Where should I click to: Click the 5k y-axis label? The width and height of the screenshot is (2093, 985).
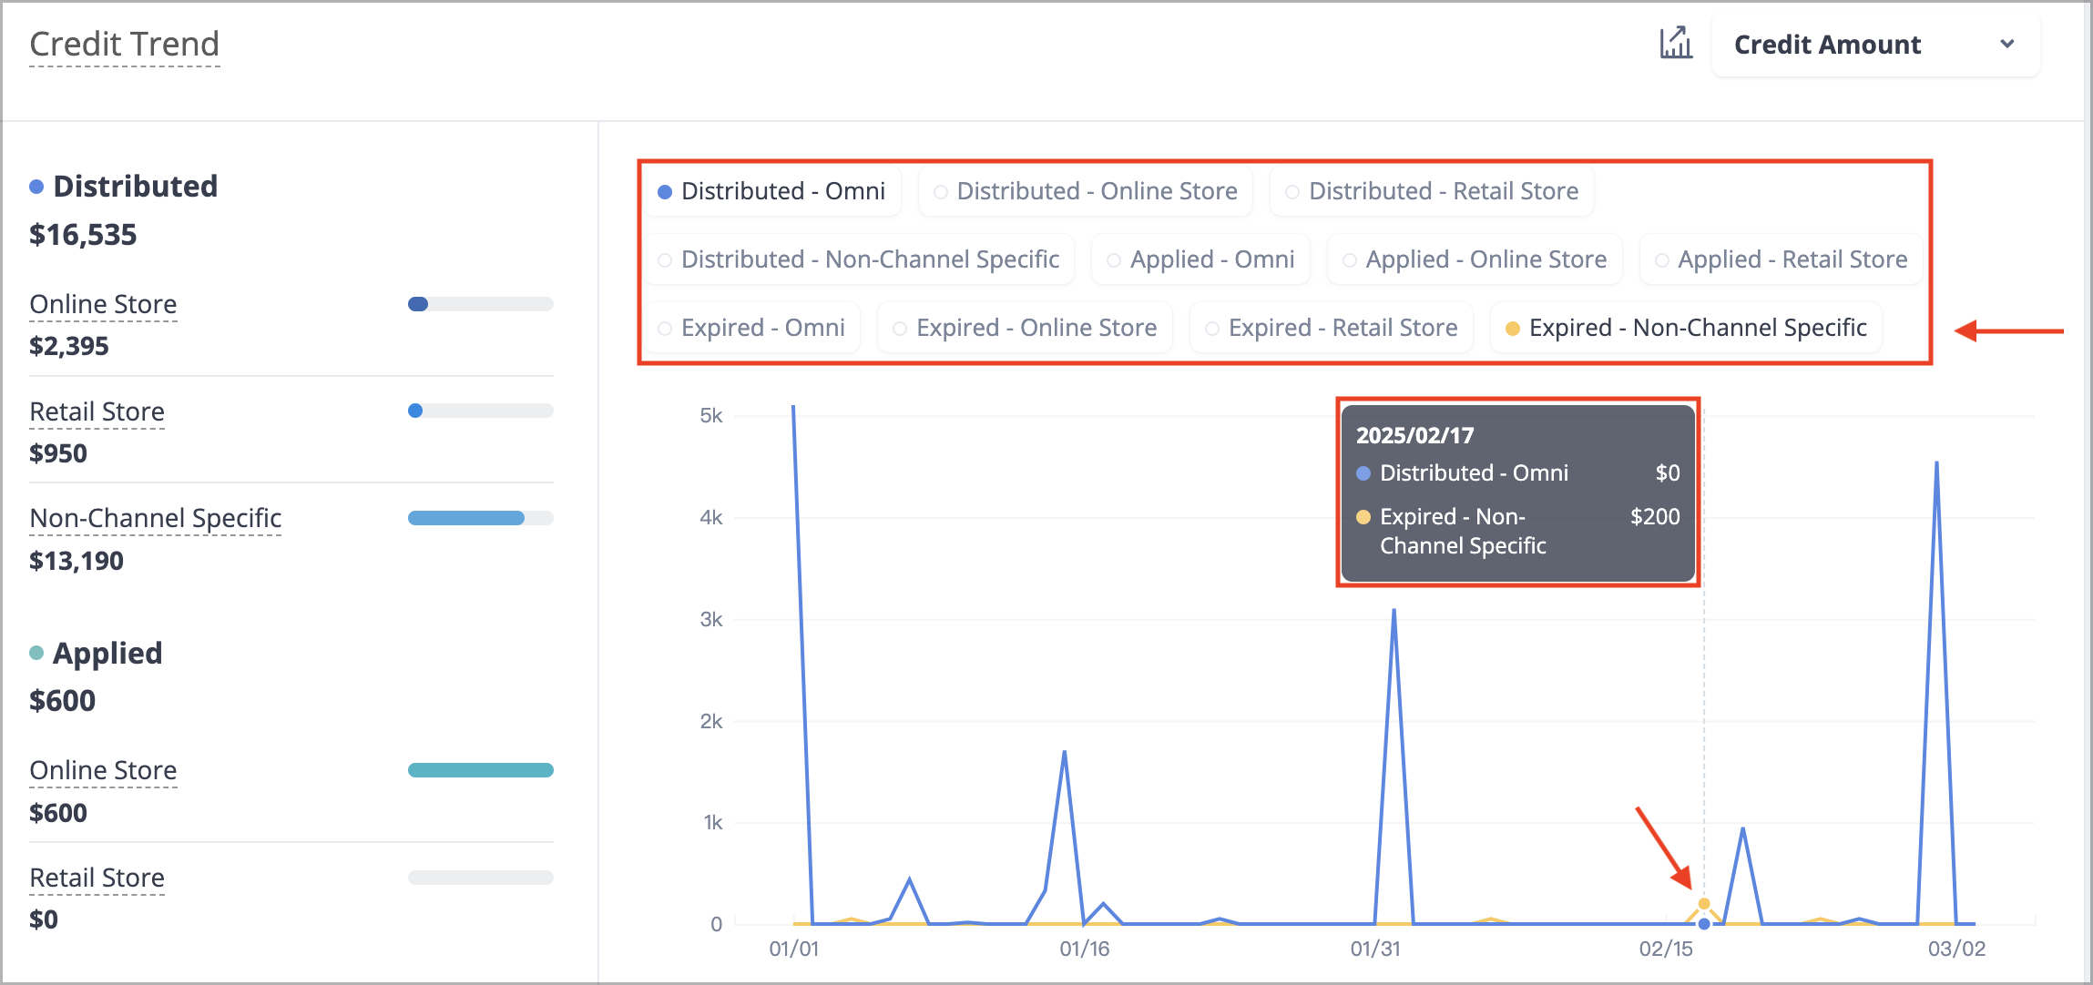click(x=711, y=416)
